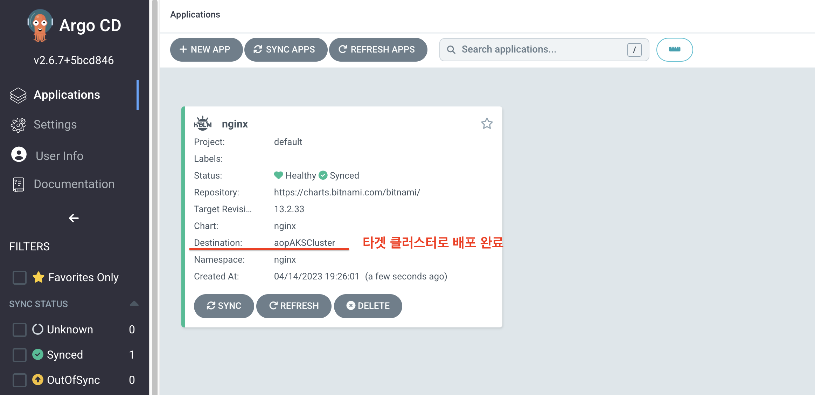Screen dimensions: 815x395
Task: Click the Created At timestamp value
Action: point(361,276)
